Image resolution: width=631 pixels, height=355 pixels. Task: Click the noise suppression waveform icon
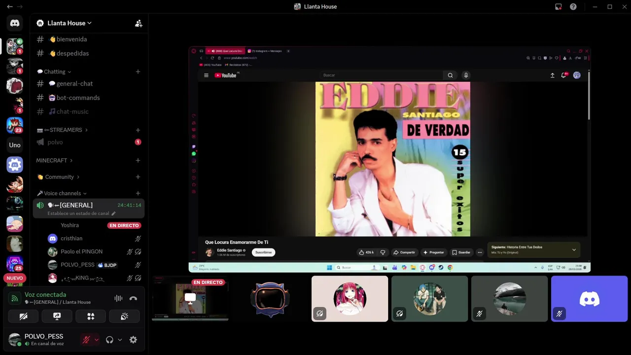click(118, 298)
